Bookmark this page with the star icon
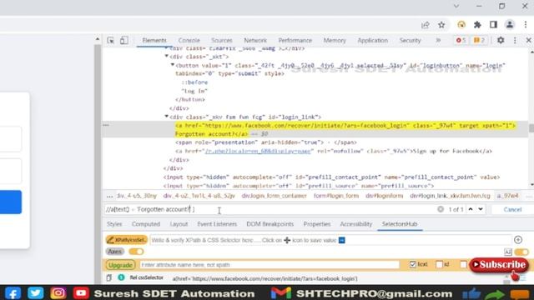 (x=441, y=25)
